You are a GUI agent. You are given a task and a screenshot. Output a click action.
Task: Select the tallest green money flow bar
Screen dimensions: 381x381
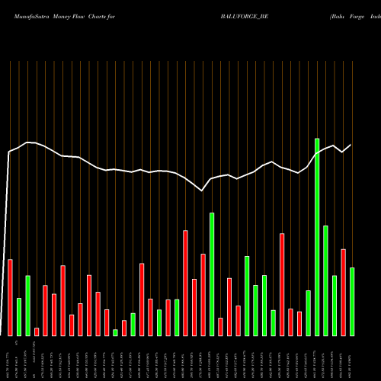pyautogui.click(x=317, y=237)
